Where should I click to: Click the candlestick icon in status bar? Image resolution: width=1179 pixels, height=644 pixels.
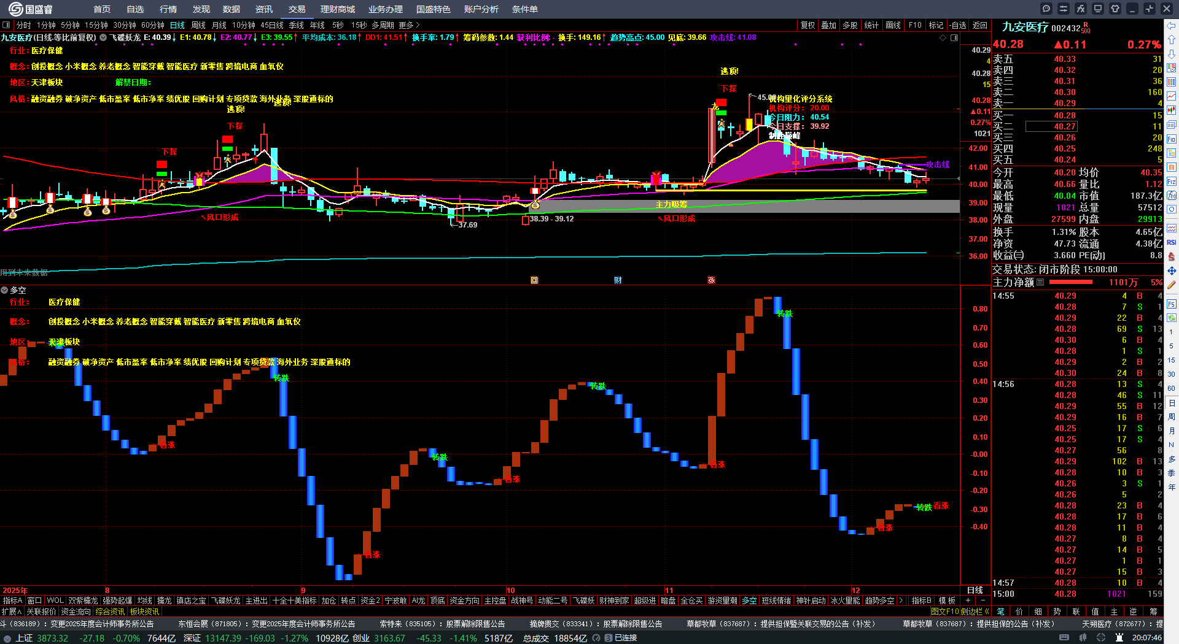coord(1084,638)
